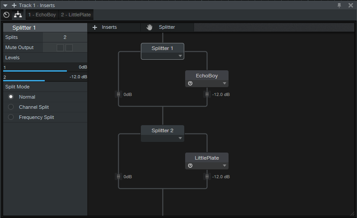Click the fader handle below the LittlePlate node
The image size is (357, 218).
207,176
